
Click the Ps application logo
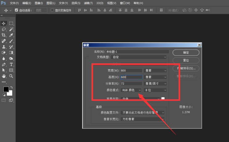click(3, 3)
